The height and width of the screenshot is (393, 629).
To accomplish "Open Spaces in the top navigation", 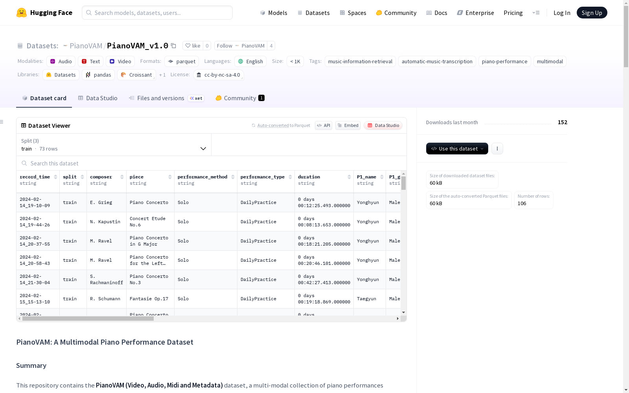I will click(x=353, y=13).
